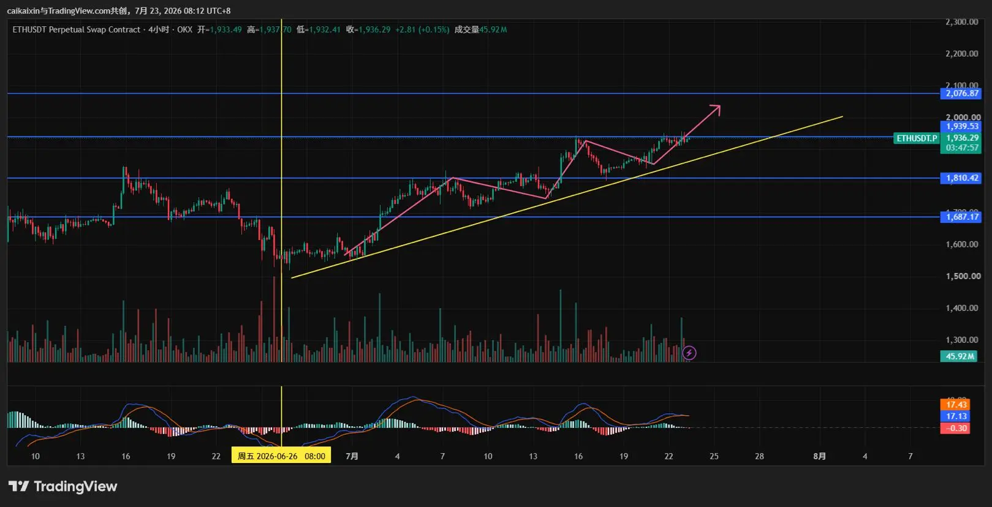This screenshot has height=507, width=992.
Task: Click the 4小时 interval in the legend
Action: click(159, 29)
